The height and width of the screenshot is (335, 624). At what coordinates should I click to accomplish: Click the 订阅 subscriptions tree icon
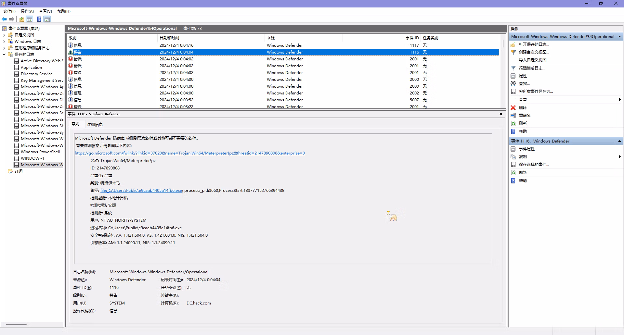coord(10,171)
